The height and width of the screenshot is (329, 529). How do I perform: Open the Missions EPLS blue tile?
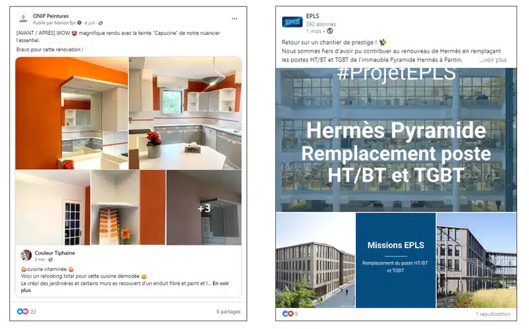pos(395,260)
